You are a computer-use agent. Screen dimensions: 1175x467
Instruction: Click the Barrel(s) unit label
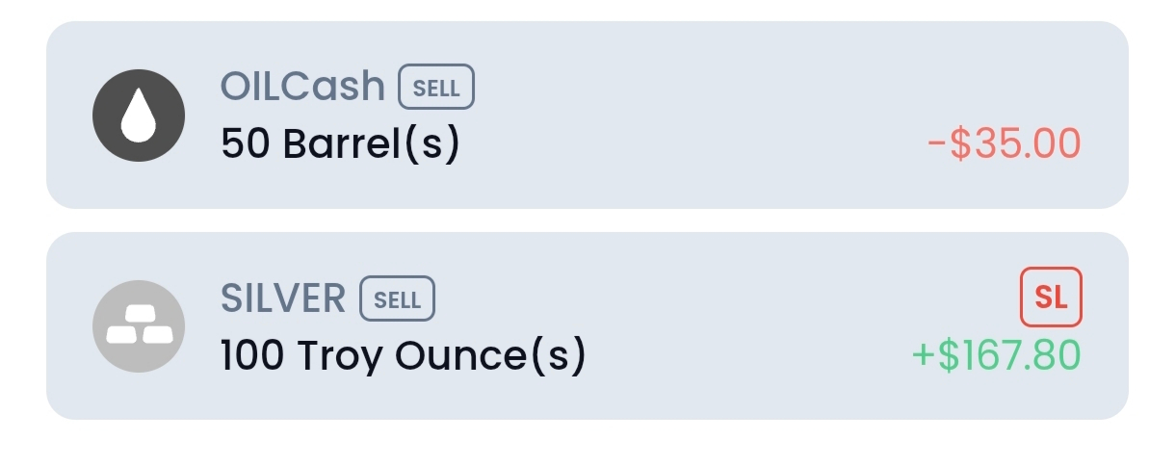click(x=372, y=145)
